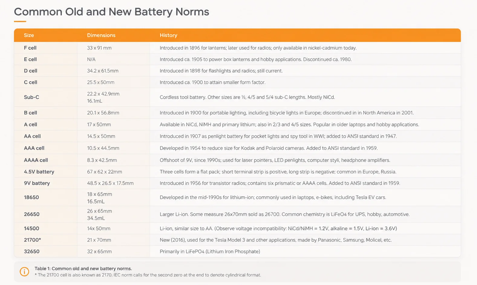Click the orange info icon in footnote
Screen dimensions: 477x285
tap(25, 272)
